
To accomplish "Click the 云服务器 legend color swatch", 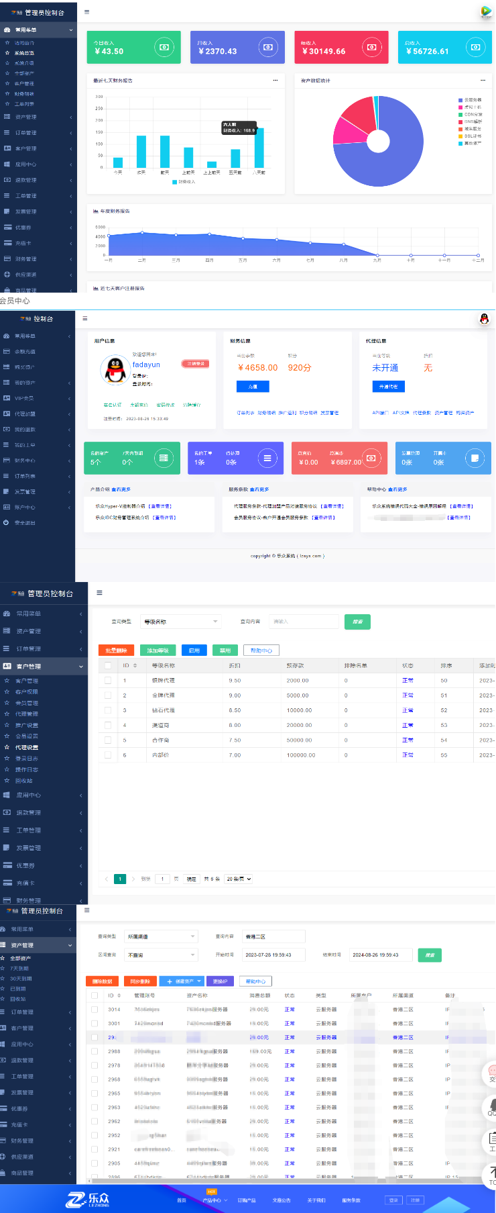I will click(460, 100).
